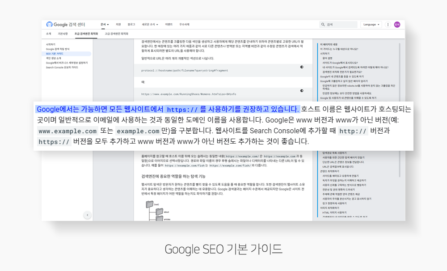The image size is (447, 271).
Task: Switch to the 기본사항 tab
Action: (x=63, y=34)
